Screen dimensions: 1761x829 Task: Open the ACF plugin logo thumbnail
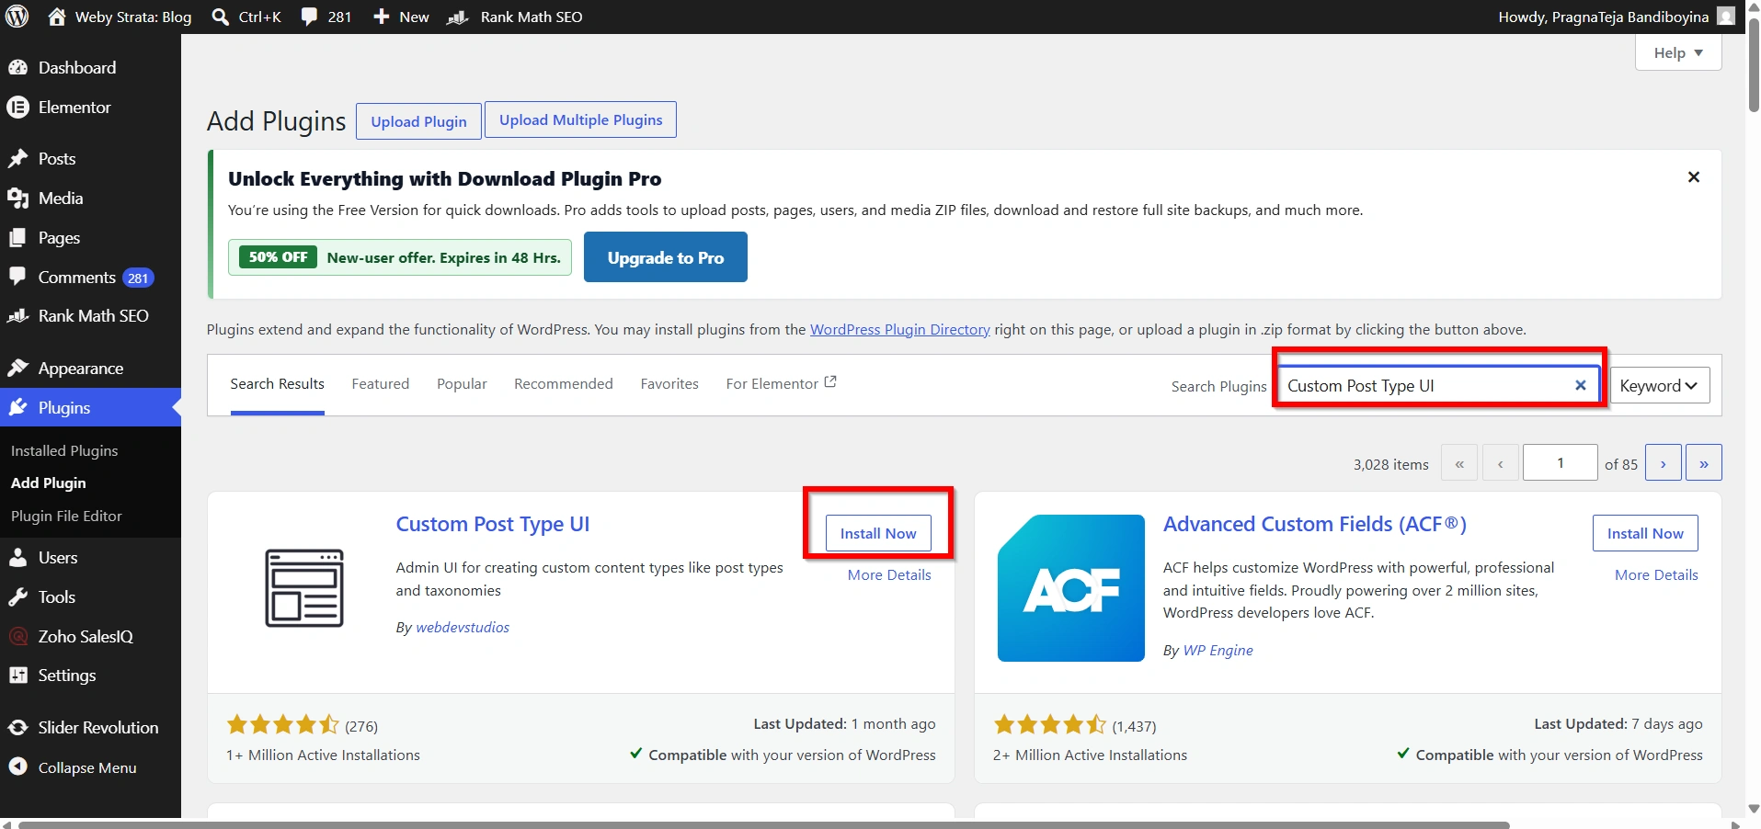click(x=1071, y=588)
